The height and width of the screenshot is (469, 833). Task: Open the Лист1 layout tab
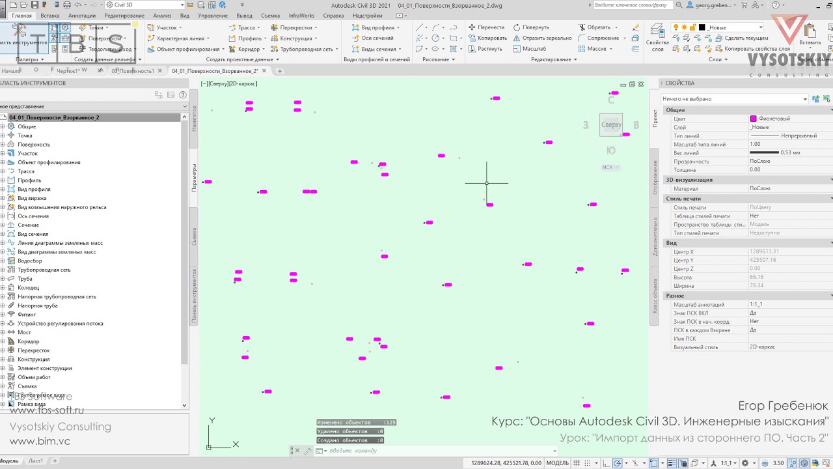tap(35, 461)
